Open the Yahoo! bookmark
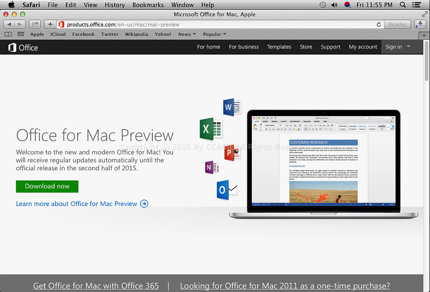Image resolution: width=430 pixels, height=292 pixels. [x=163, y=34]
